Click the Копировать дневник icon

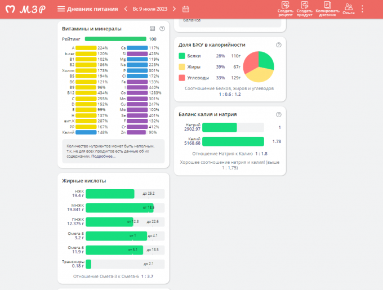pos(327,8)
